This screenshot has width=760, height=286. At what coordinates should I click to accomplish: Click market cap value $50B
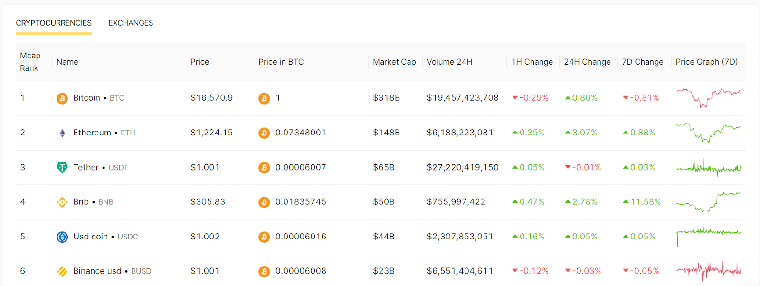384,202
